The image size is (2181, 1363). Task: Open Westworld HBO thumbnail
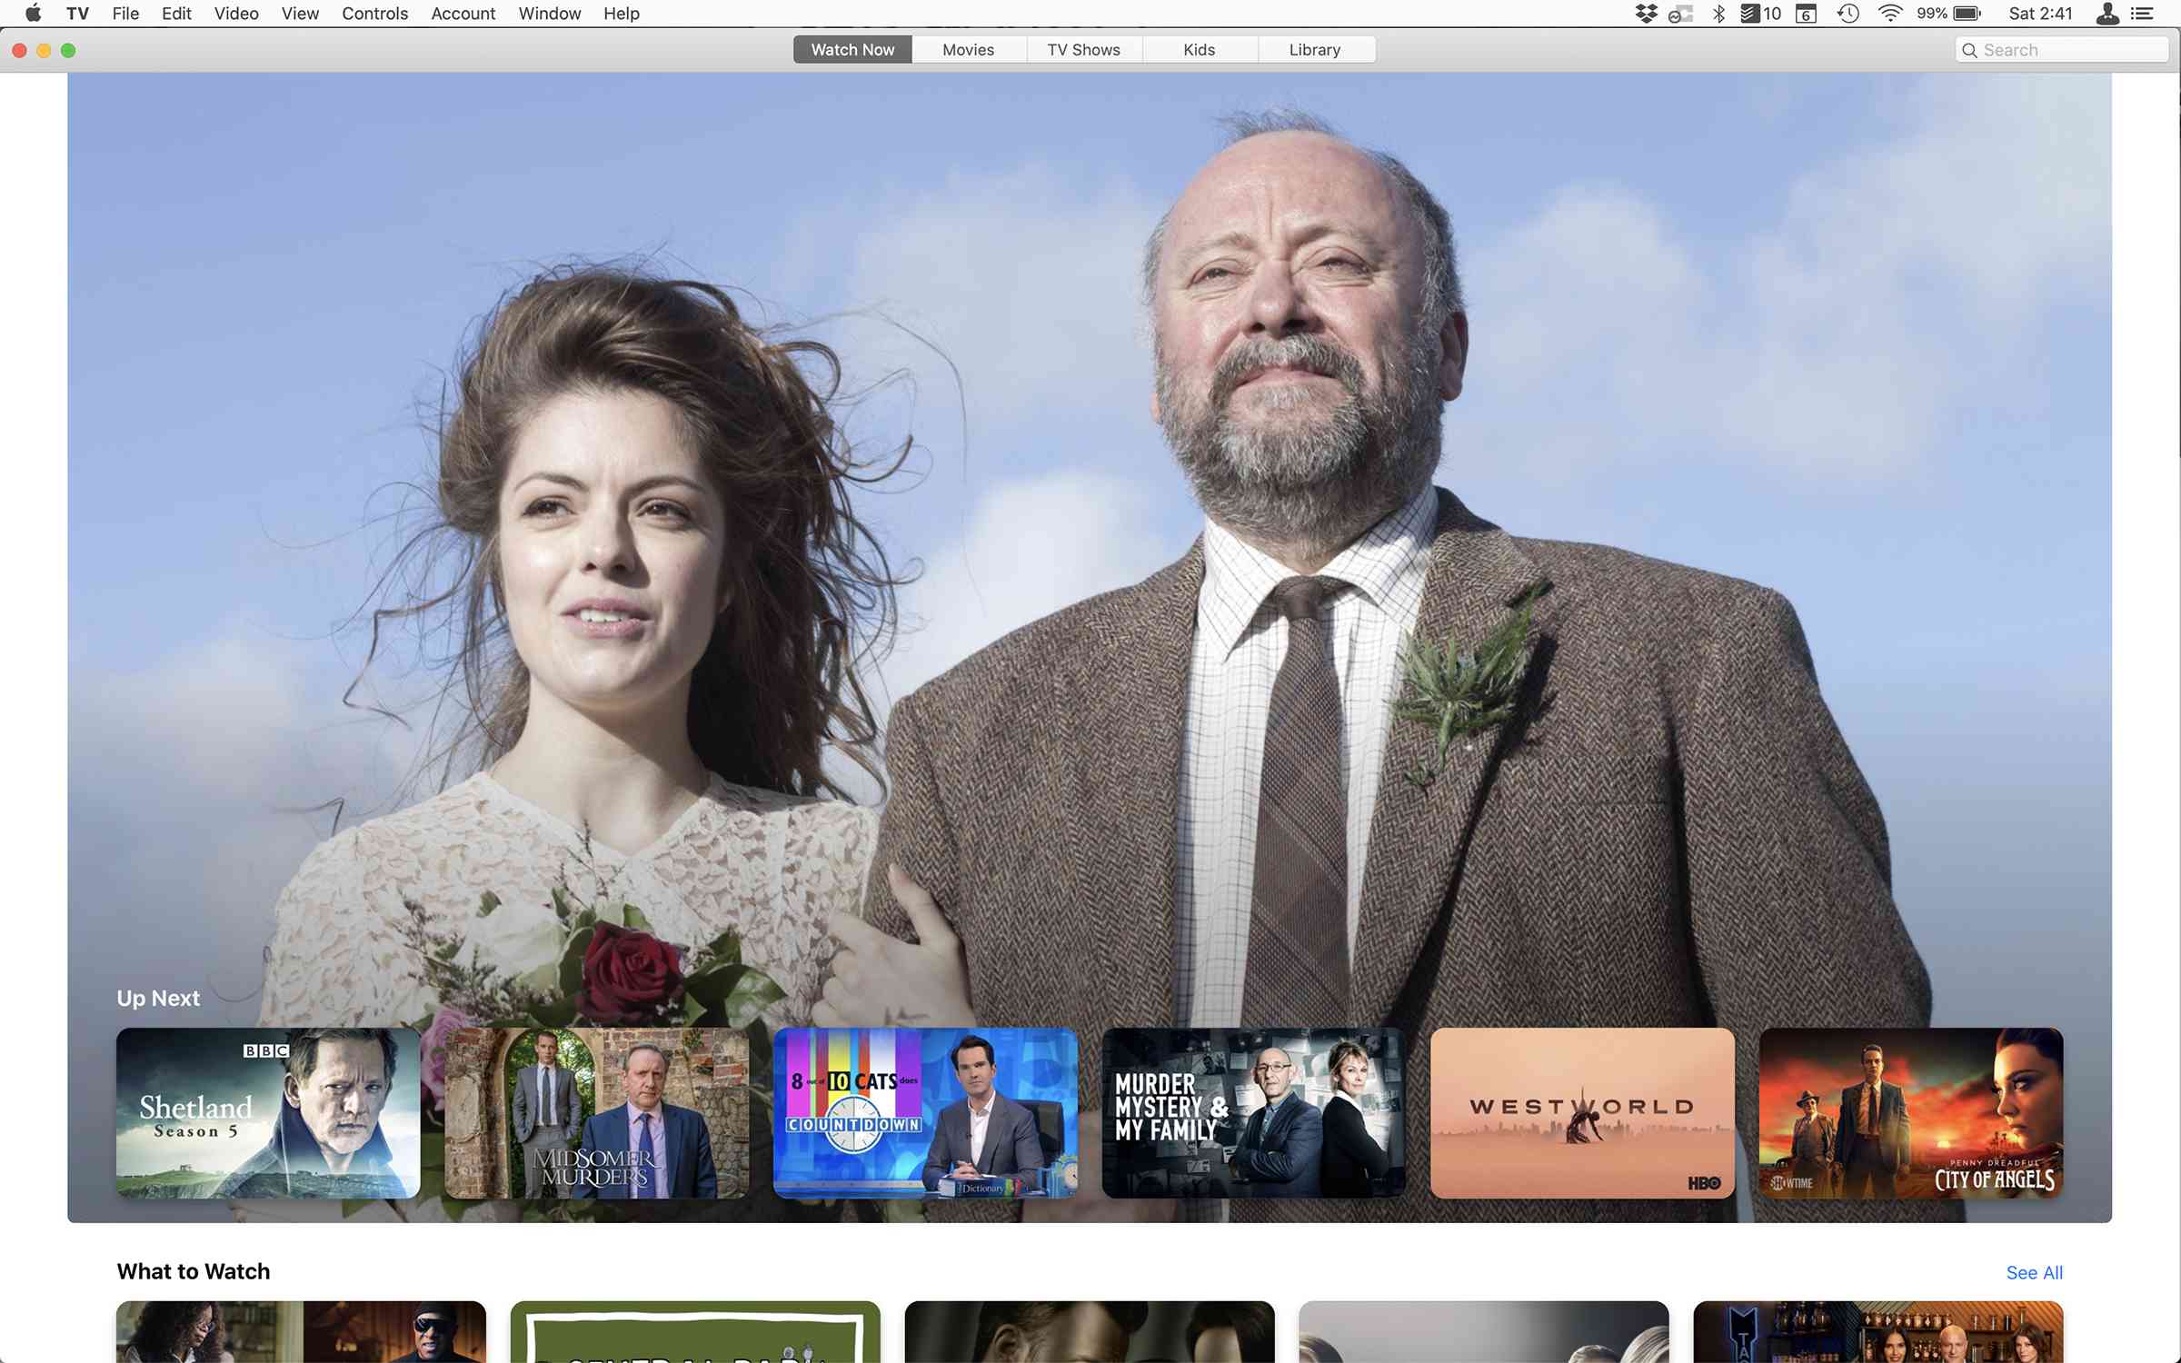(1583, 1110)
